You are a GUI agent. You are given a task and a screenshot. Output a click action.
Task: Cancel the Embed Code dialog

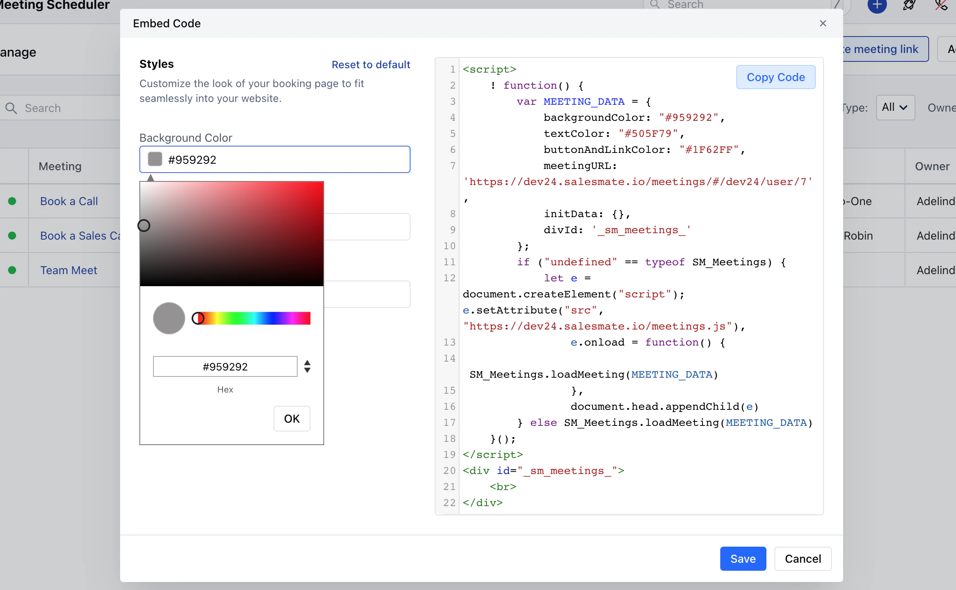pyautogui.click(x=803, y=559)
